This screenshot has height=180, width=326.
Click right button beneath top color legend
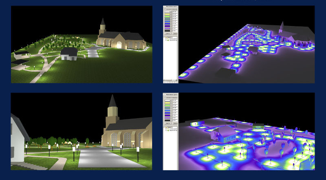pos(175,33)
